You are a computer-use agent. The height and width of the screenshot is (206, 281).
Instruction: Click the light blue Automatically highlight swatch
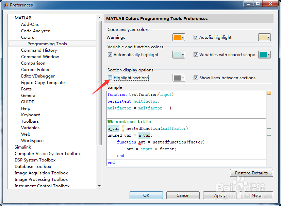pyautogui.click(x=177, y=55)
